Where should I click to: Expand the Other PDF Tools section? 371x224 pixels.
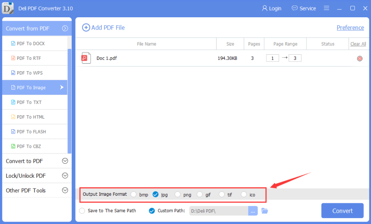(65, 190)
